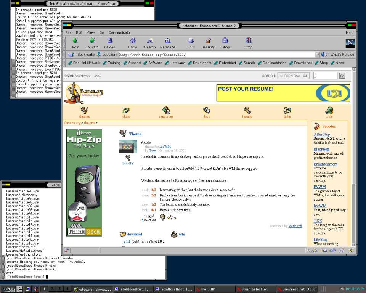366x293 pixels.
Task: Click the usexpress.net taskbar entry
Action: pos(297,289)
